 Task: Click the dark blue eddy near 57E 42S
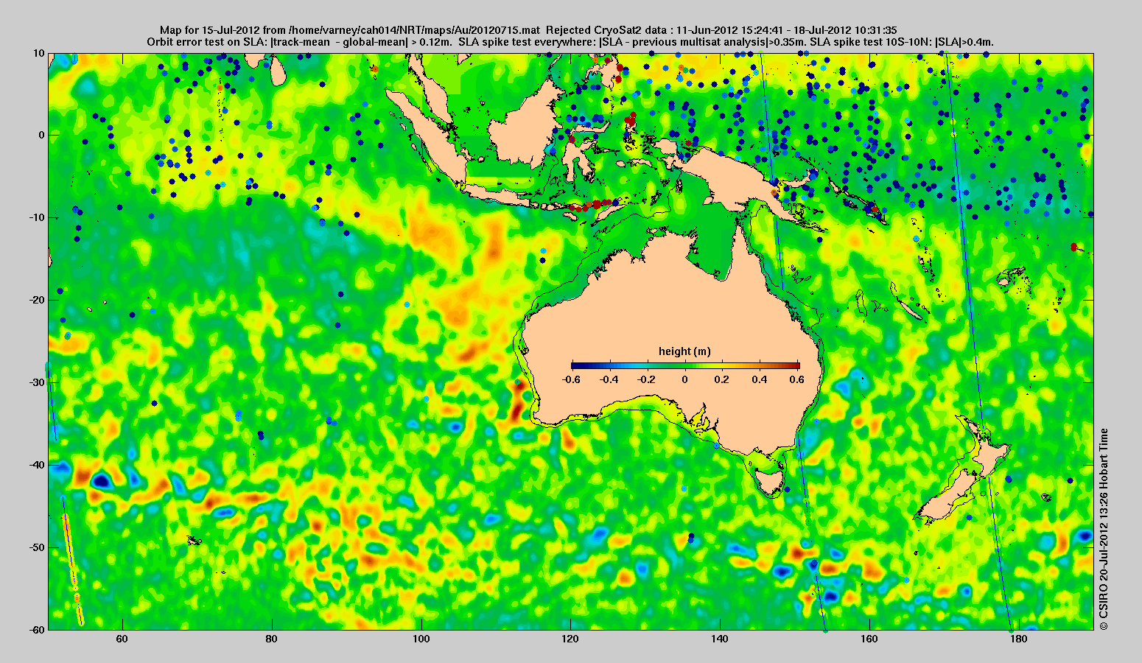click(x=100, y=481)
